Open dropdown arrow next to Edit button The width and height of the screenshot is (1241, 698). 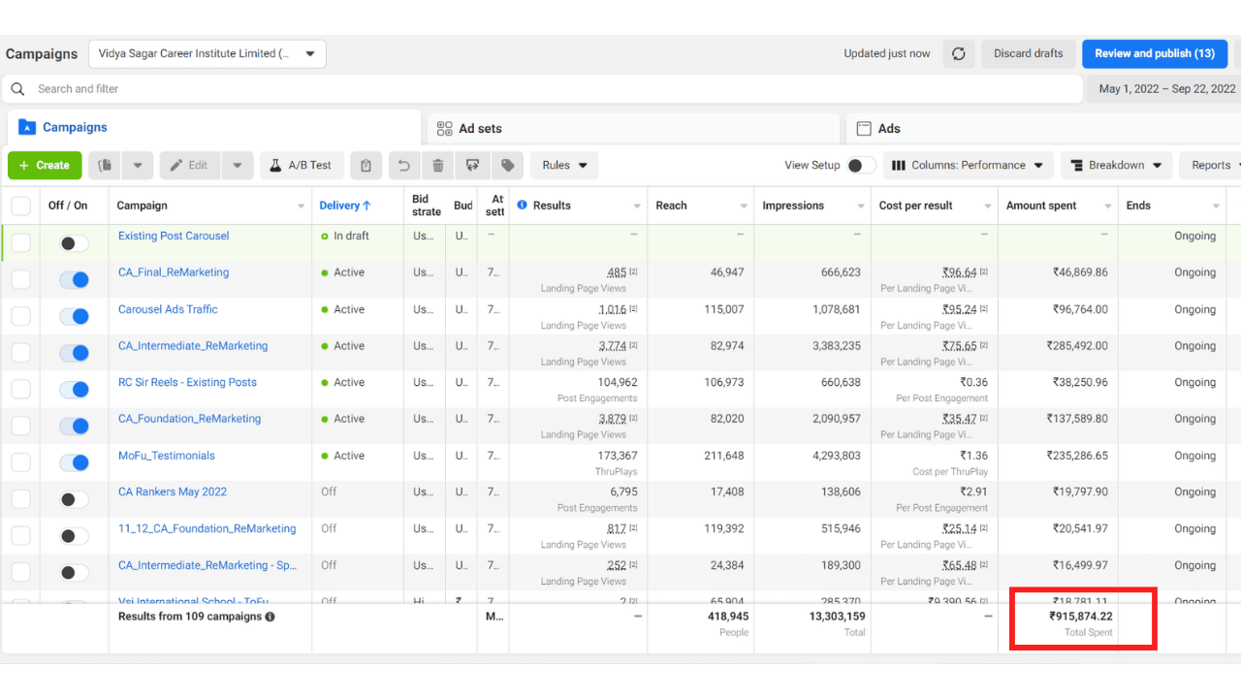[238, 166]
